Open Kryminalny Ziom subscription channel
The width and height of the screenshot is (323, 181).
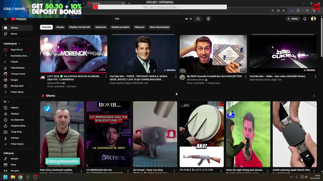[17, 56]
